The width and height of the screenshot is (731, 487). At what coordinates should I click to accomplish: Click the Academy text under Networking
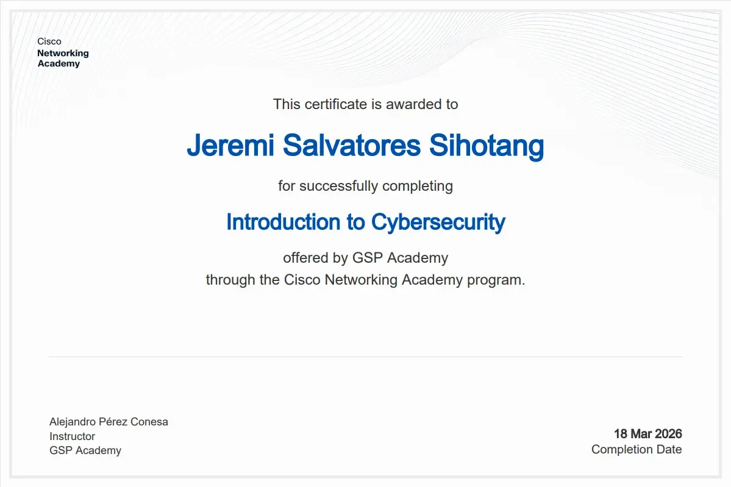[60, 64]
